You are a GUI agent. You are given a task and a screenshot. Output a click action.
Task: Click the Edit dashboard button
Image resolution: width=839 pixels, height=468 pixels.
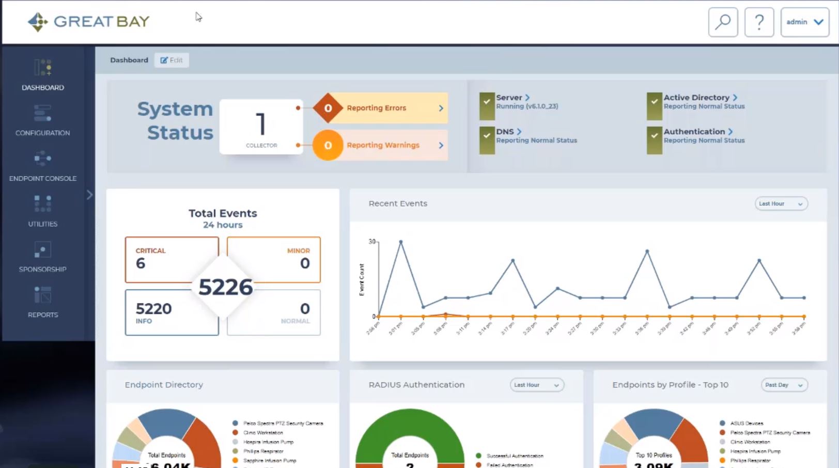[x=172, y=60]
